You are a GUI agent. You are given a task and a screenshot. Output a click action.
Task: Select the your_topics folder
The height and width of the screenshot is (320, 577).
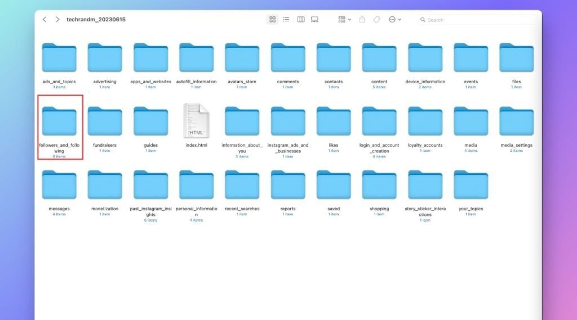471,184
